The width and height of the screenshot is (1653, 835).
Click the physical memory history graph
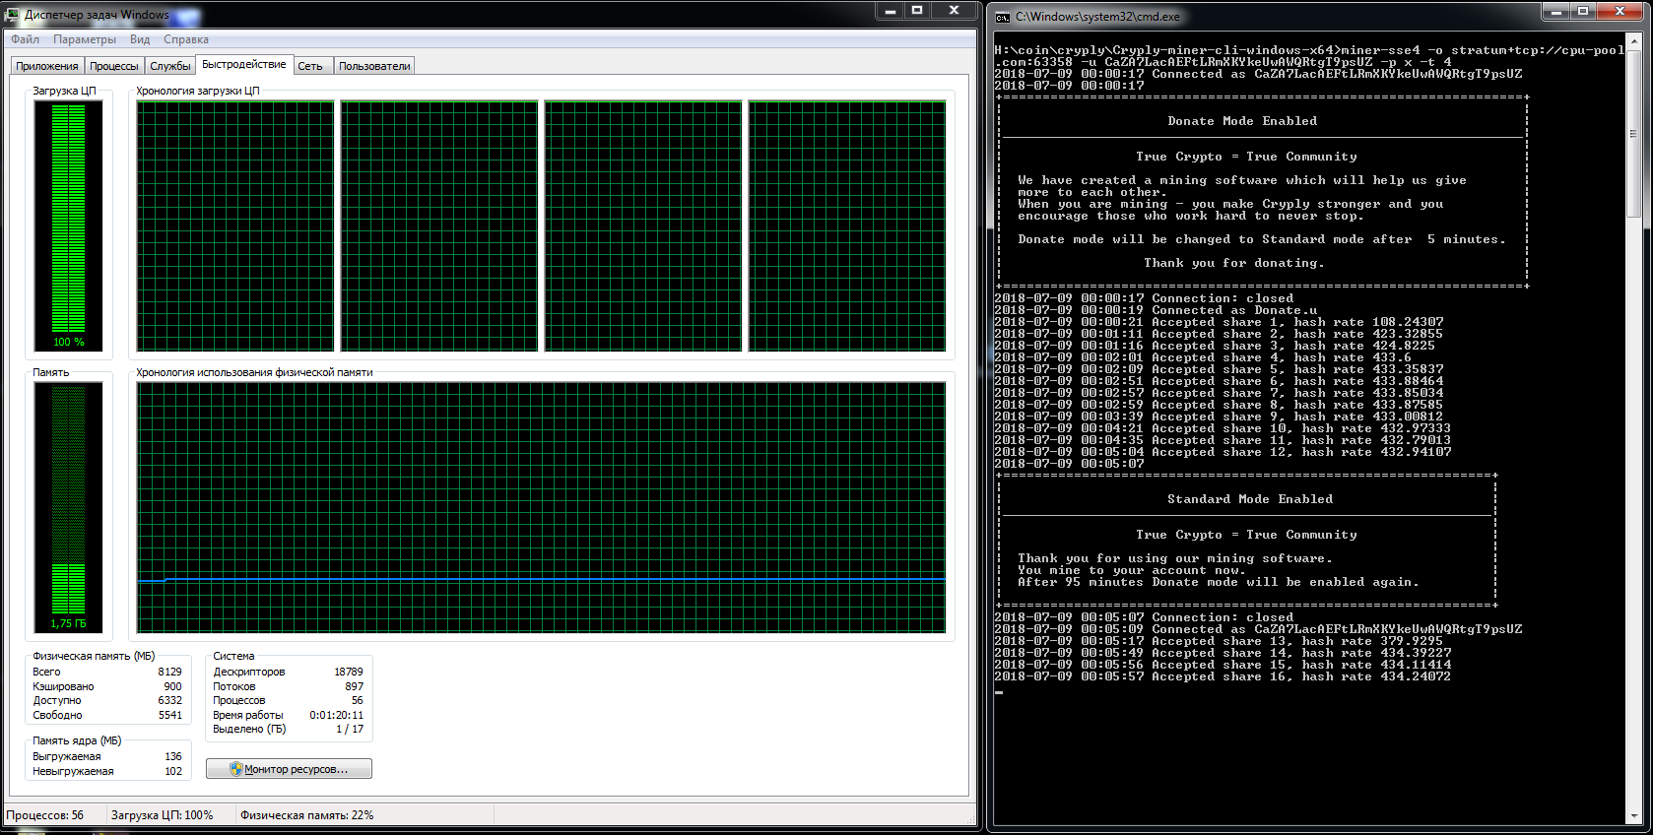pyautogui.click(x=541, y=507)
